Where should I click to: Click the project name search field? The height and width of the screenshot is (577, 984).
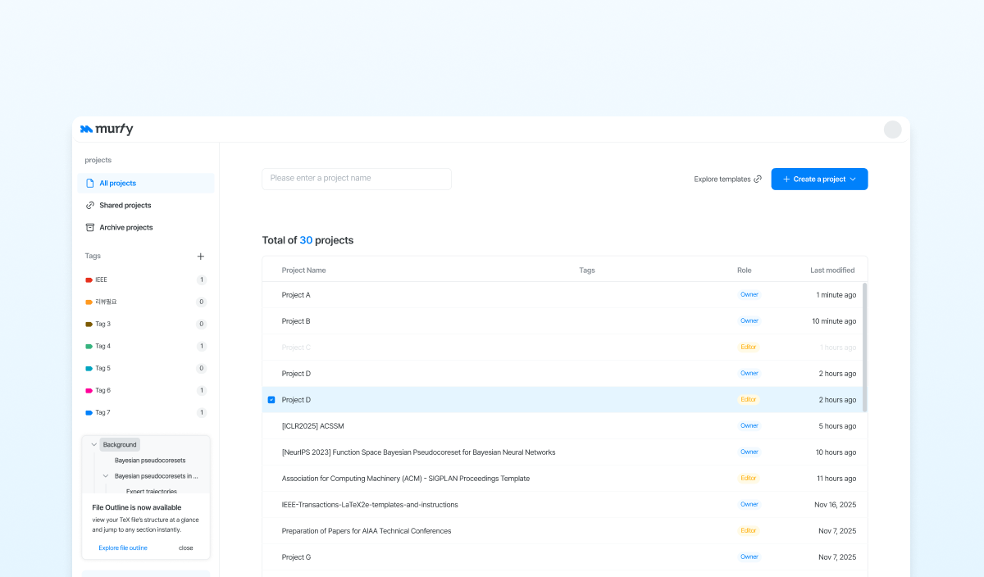(x=357, y=179)
